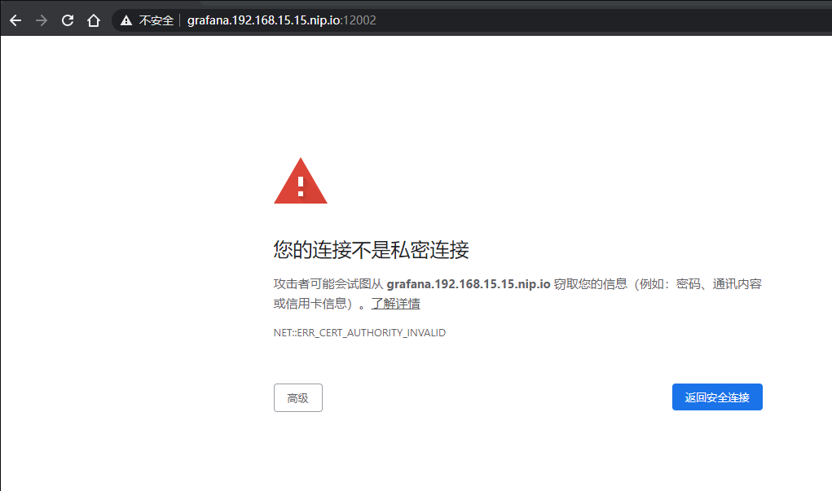Click the red warning triangle graphic

301,181
